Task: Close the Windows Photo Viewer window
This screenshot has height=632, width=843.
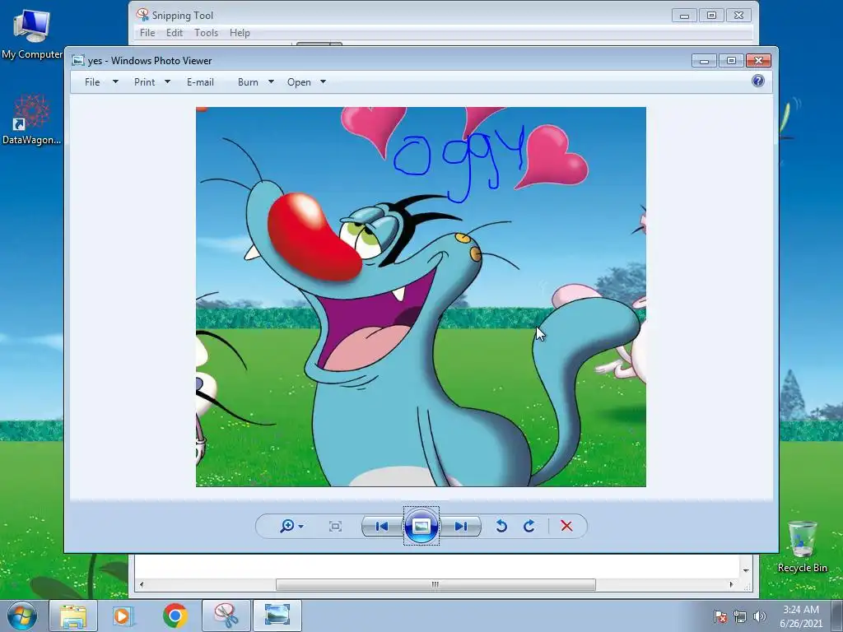Action: (x=758, y=61)
